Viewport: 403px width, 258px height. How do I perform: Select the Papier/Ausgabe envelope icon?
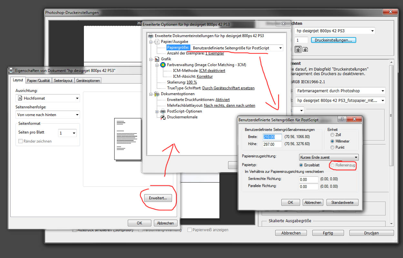pyautogui.click(x=157, y=42)
